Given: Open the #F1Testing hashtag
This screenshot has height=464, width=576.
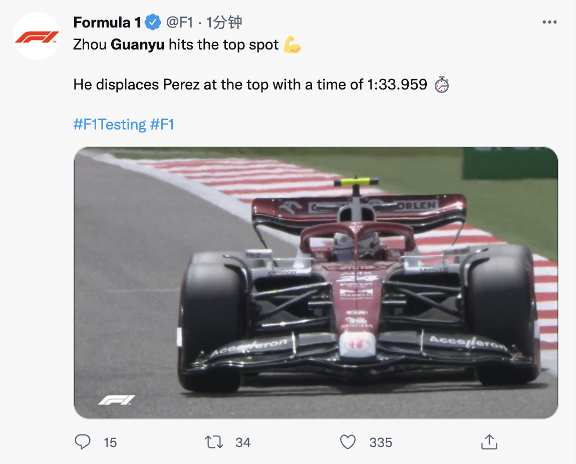Looking at the screenshot, I should click(110, 124).
